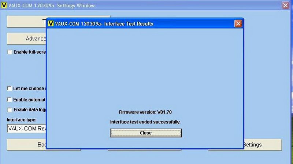
Task: Click the Firmware version: V01.70 text
Action: click(145, 112)
